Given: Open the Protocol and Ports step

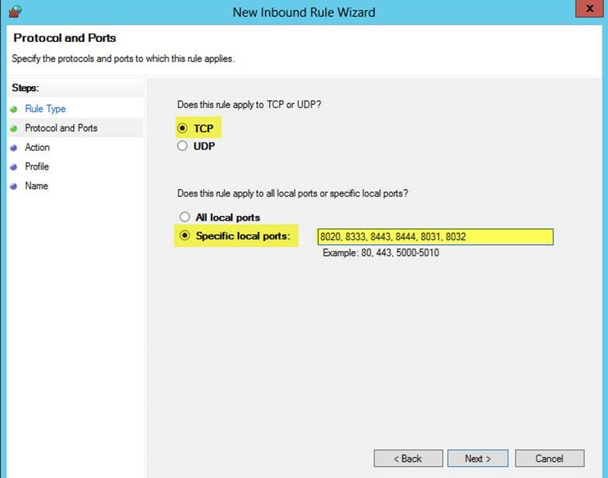Looking at the screenshot, I should (61, 128).
